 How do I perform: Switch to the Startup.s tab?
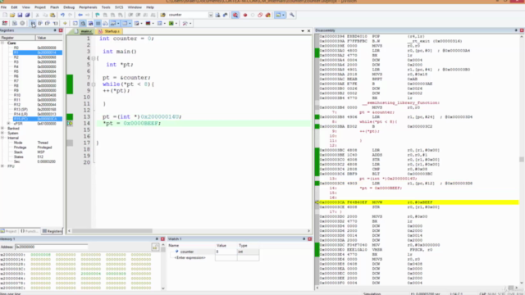tap(109, 31)
